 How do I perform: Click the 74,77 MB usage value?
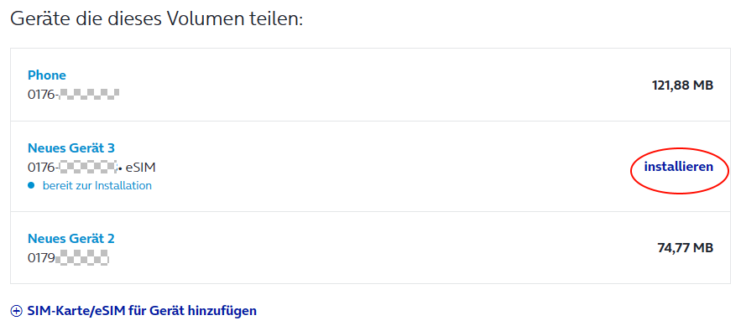click(x=686, y=247)
